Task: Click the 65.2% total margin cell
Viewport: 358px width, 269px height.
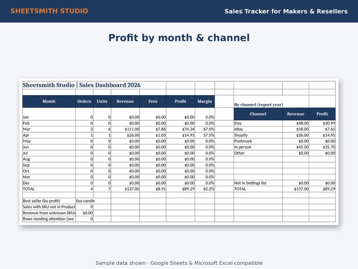Action: (x=205, y=189)
